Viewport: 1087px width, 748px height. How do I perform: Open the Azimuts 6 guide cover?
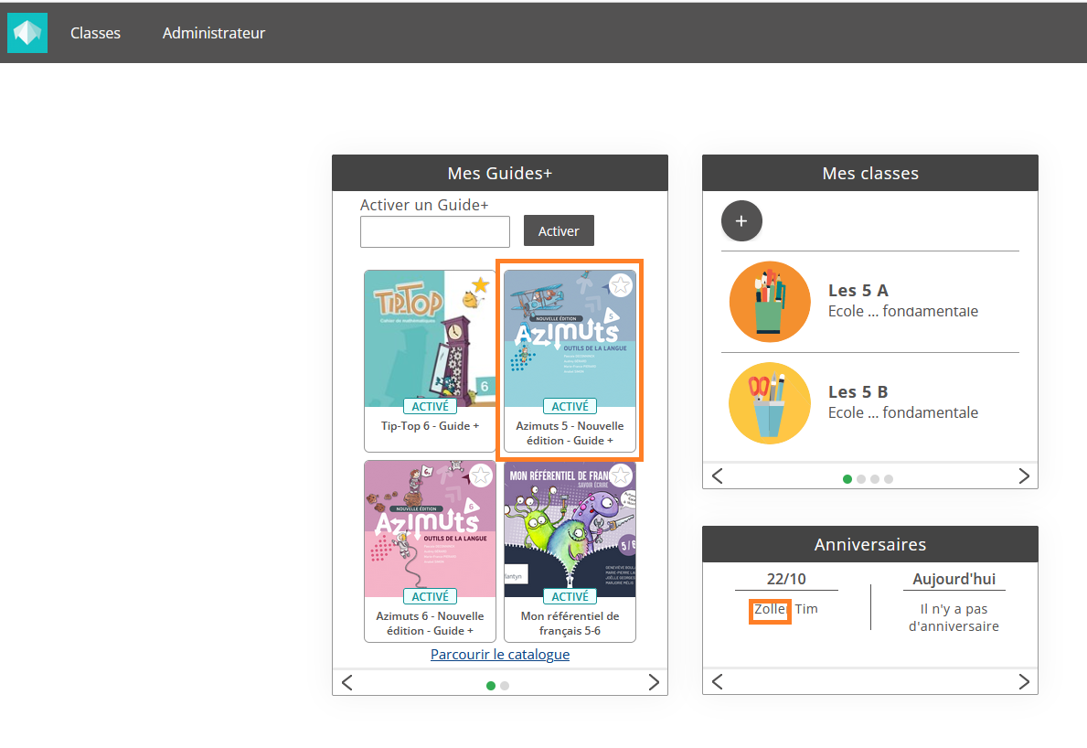[430, 529]
